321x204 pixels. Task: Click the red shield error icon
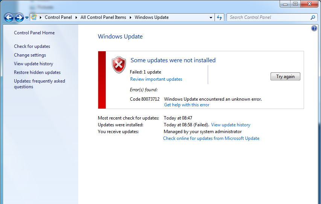point(119,64)
